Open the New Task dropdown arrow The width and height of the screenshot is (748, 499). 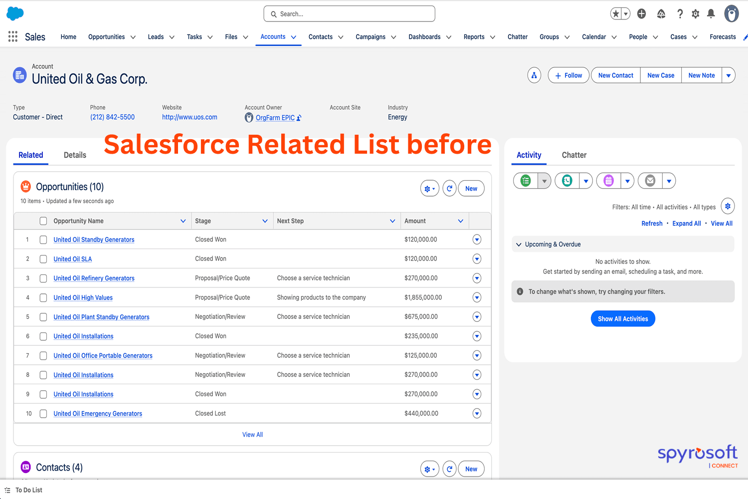(x=545, y=181)
